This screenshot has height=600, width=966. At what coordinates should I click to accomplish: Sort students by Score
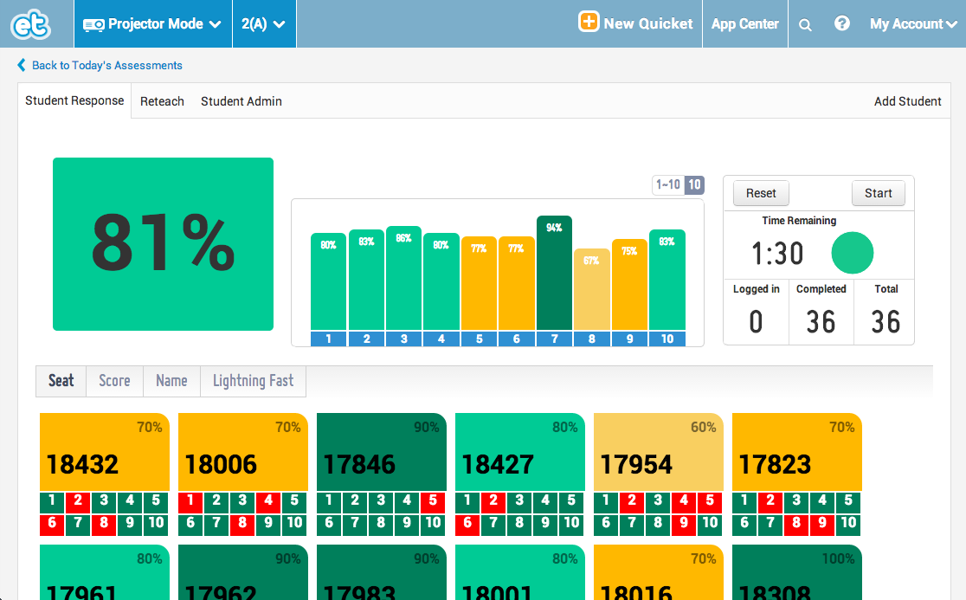coord(114,381)
